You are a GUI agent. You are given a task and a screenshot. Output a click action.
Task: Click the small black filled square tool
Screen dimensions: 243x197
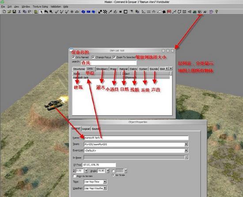(x=121, y=12)
